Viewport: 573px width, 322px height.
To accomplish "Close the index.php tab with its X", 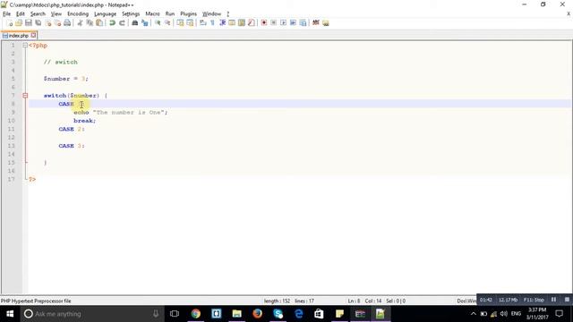I will click(33, 35).
